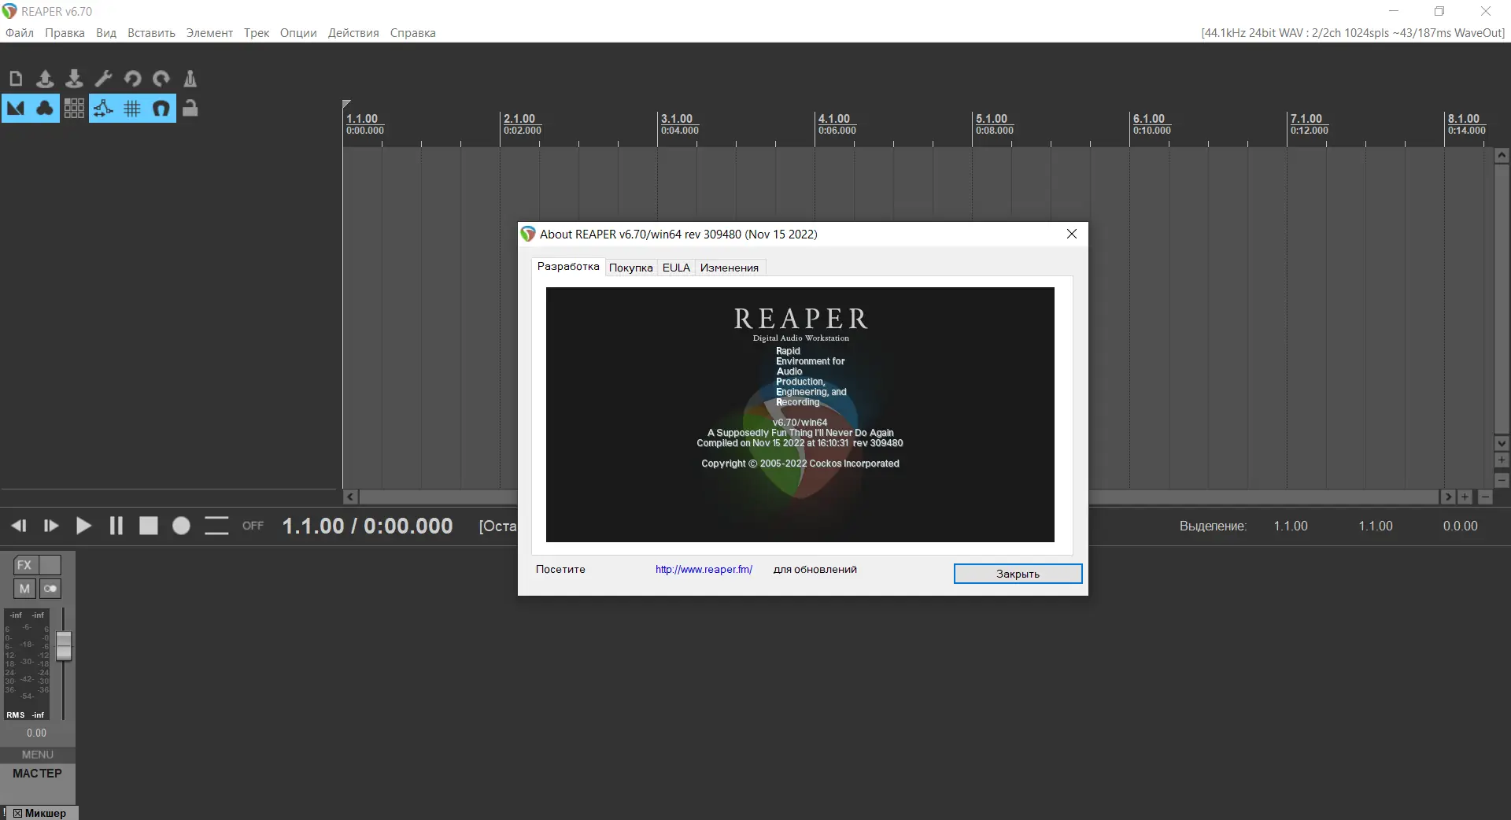The image size is (1511, 820).
Task: Undo the last action
Action: click(132, 79)
